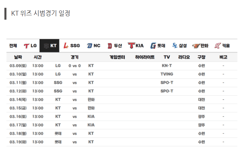Click the date 03.12(화)
248x161 pixels.
click(x=18, y=91)
